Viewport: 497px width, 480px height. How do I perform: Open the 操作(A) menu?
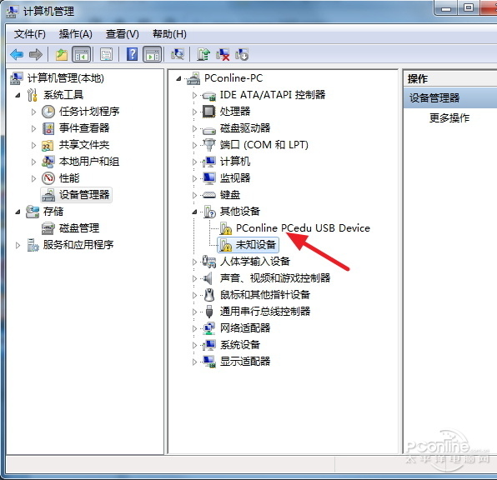point(75,34)
